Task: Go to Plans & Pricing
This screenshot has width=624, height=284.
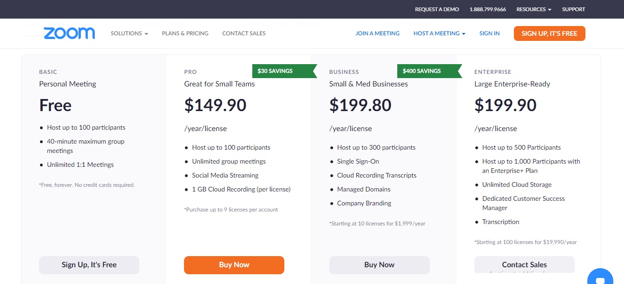Action: (185, 33)
